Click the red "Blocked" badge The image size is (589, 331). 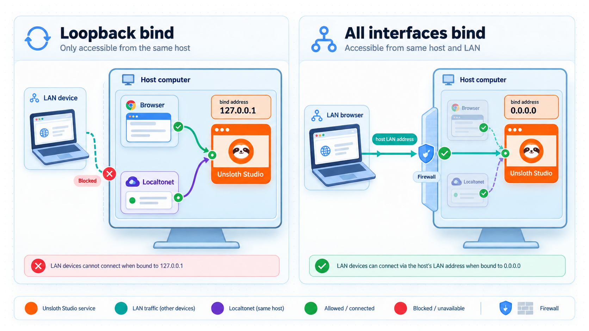(x=87, y=181)
